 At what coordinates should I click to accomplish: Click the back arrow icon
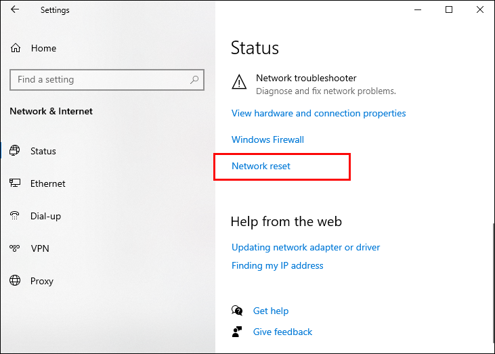pyautogui.click(x=15, y=10)
